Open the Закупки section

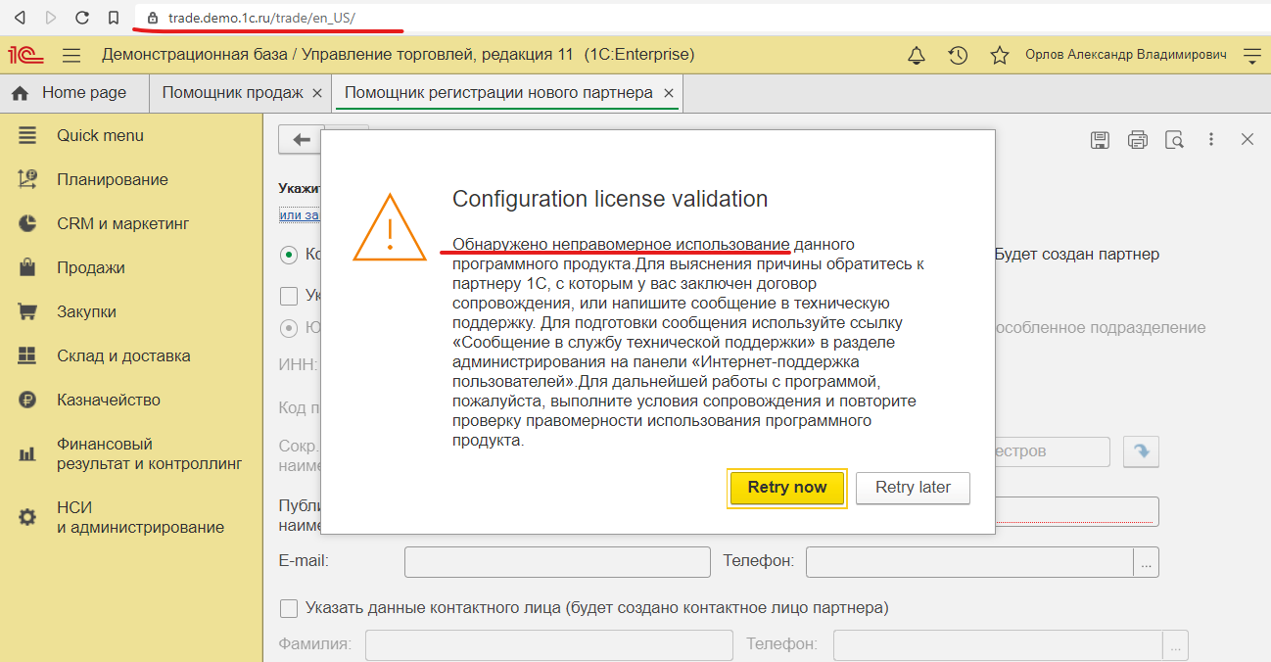[86, 311]
